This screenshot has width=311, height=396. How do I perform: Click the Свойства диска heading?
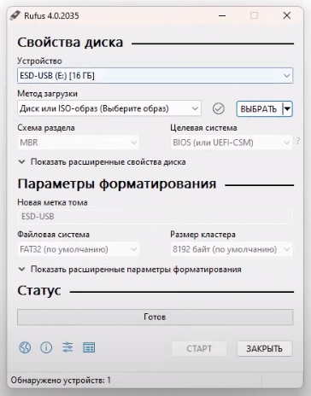pos(70,43)
